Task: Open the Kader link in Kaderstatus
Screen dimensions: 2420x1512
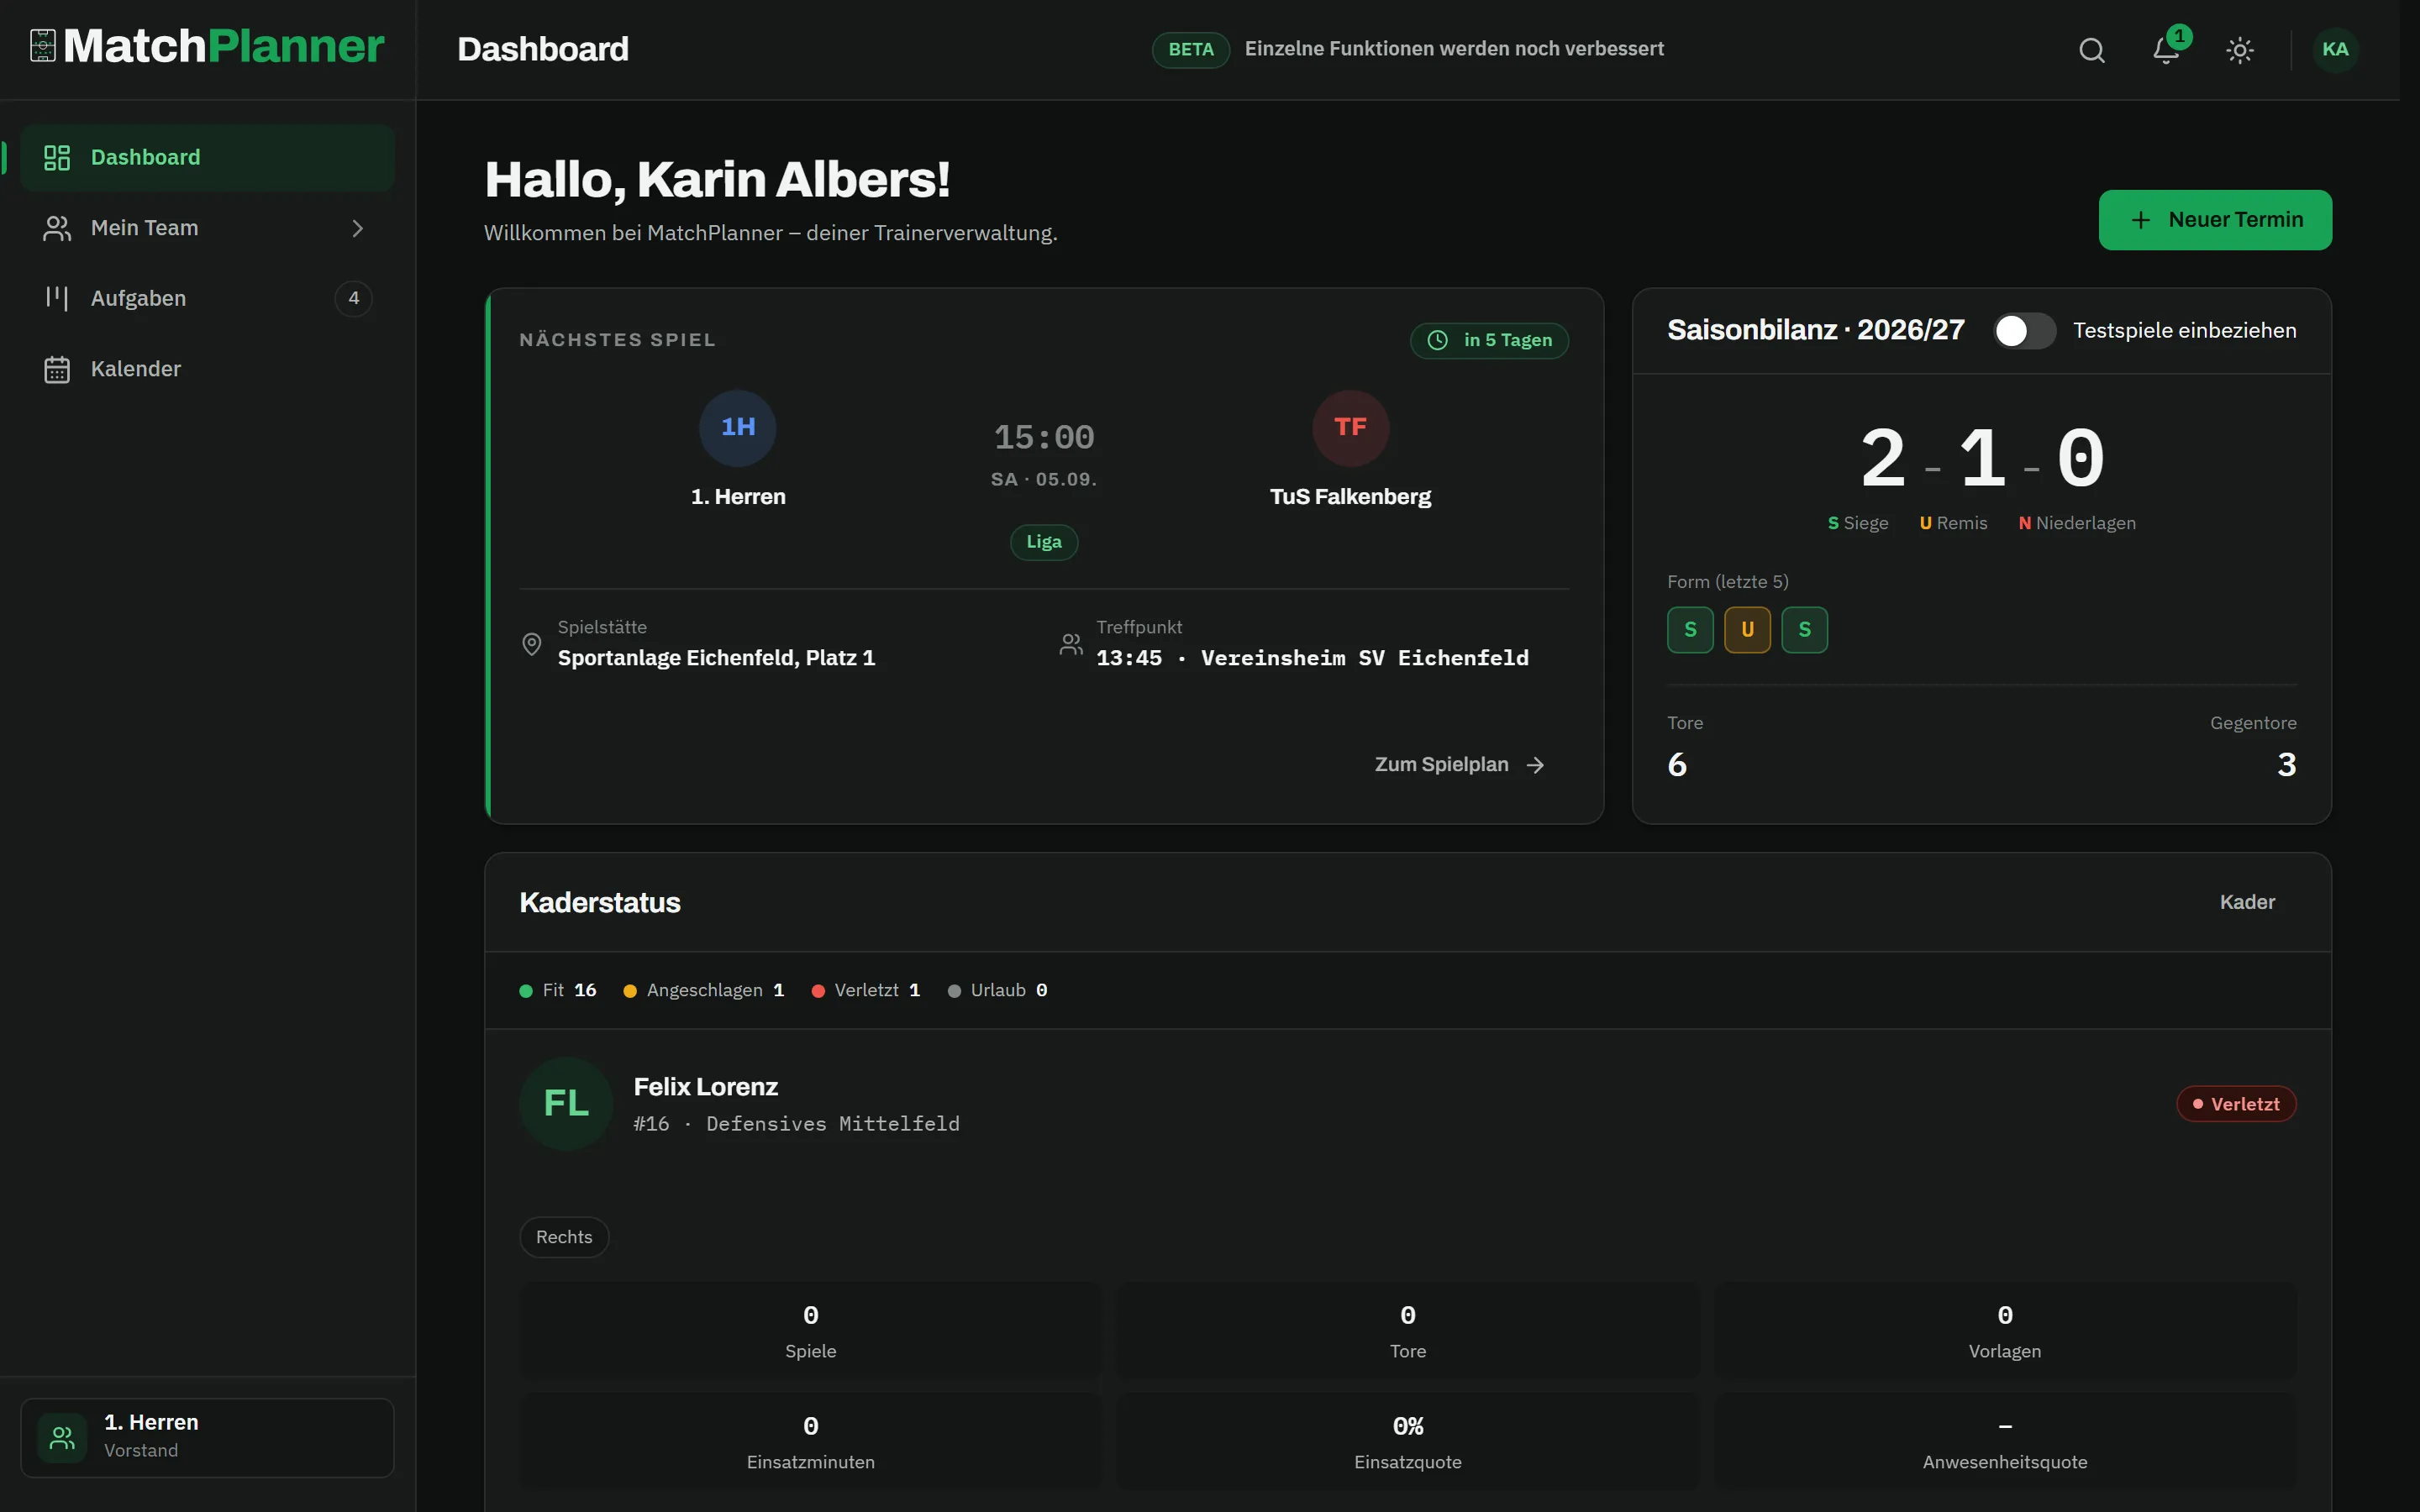Action: coord(2247,902)
